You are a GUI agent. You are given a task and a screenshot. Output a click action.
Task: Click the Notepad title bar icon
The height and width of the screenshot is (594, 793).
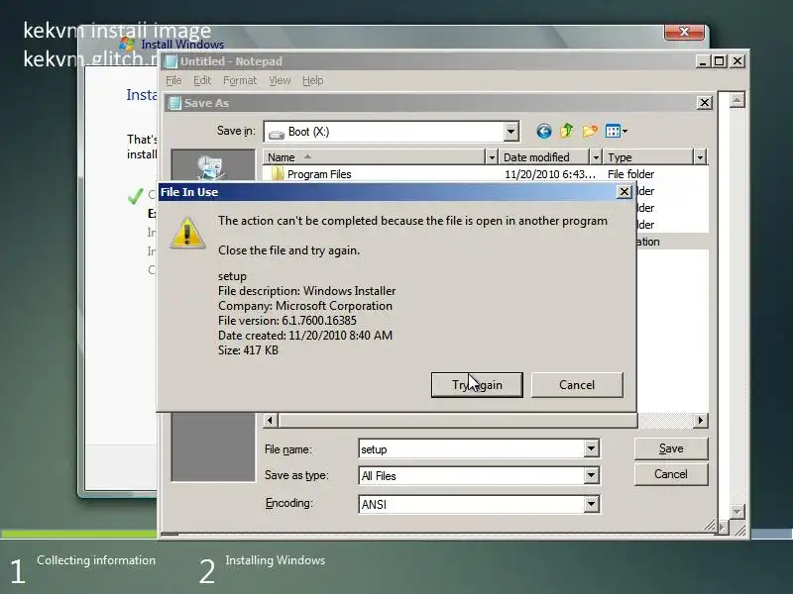pos(171,61)
